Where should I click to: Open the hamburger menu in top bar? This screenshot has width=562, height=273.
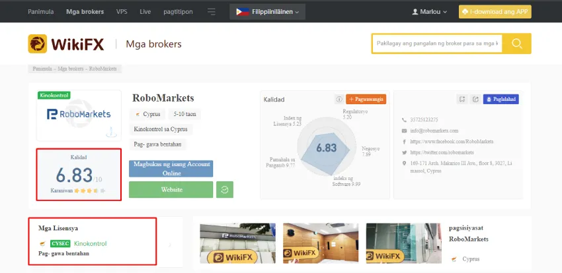(x=212, y=12)
